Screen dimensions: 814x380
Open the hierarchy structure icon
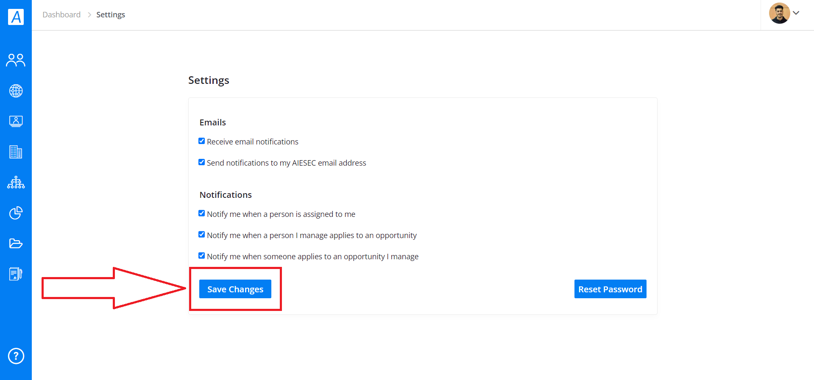[16, 182]
